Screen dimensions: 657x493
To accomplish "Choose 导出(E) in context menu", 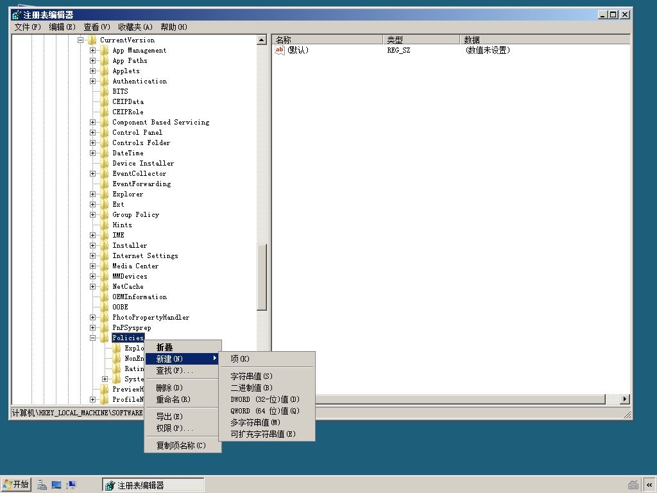I will tap(183, 417).
